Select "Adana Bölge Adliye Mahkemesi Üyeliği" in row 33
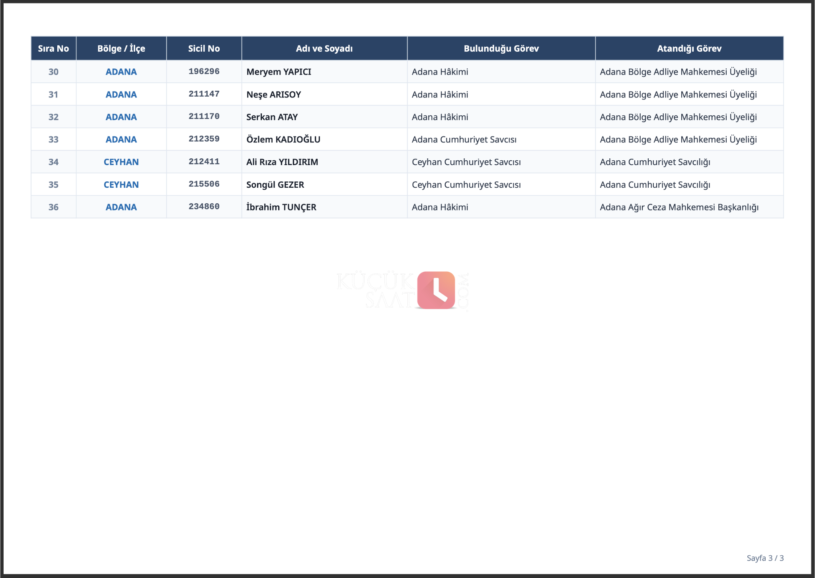Viewport: 815px width, 578px height. pos(678,140)
